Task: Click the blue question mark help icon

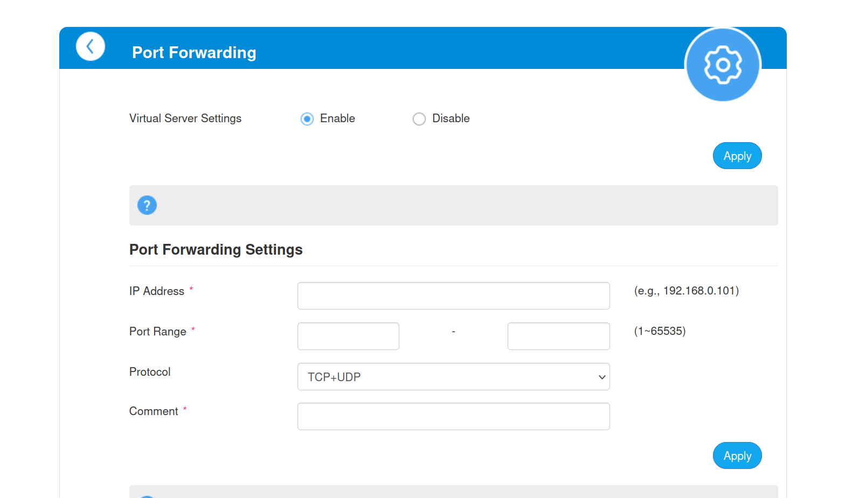Action: point(147,205)
